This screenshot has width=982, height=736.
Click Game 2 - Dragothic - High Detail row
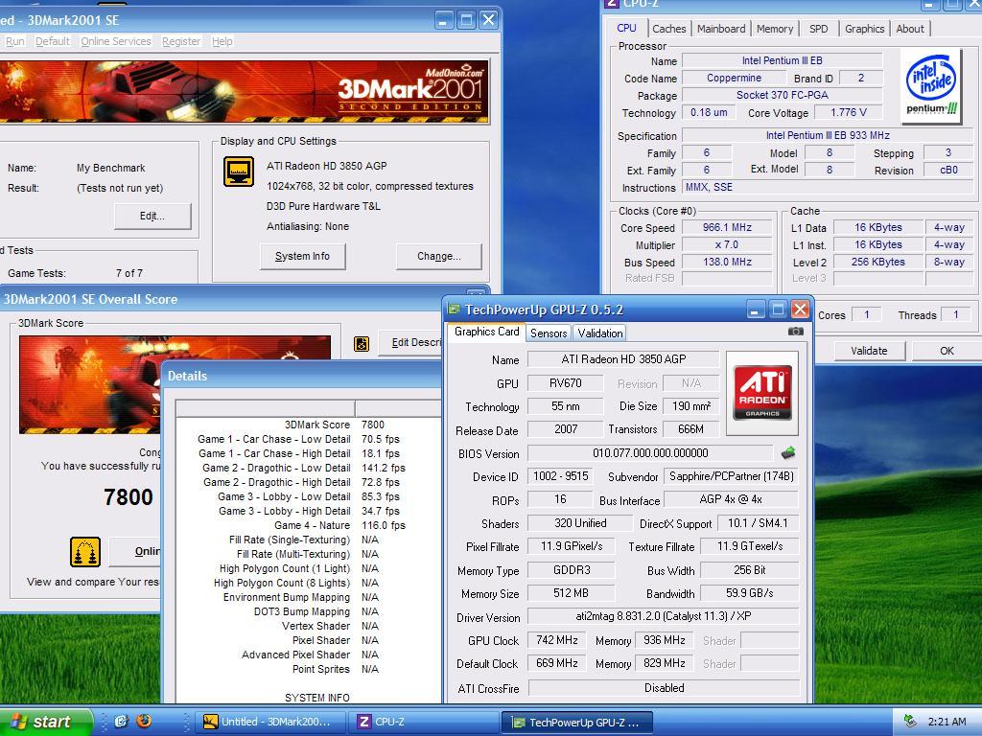308,482
